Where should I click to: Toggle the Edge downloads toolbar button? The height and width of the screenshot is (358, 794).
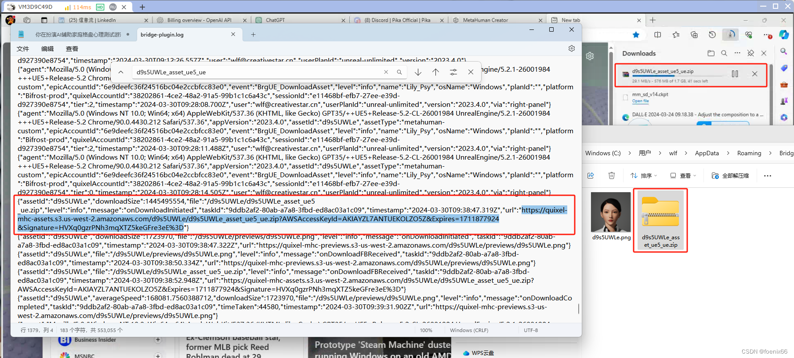point(731,34)
